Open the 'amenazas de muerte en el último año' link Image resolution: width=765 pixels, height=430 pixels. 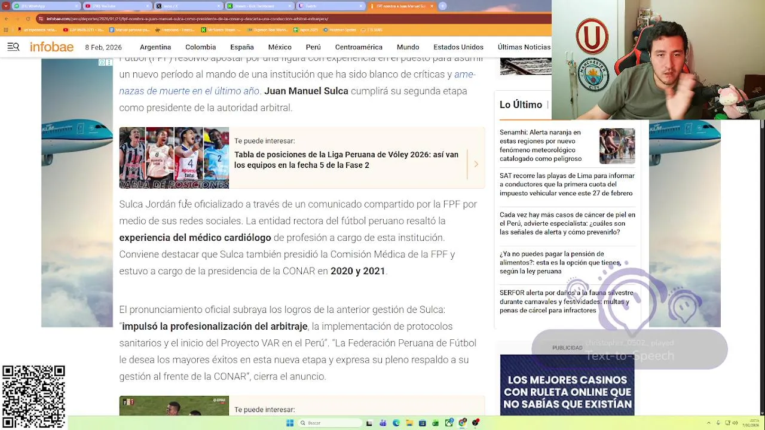coord(297,82)
